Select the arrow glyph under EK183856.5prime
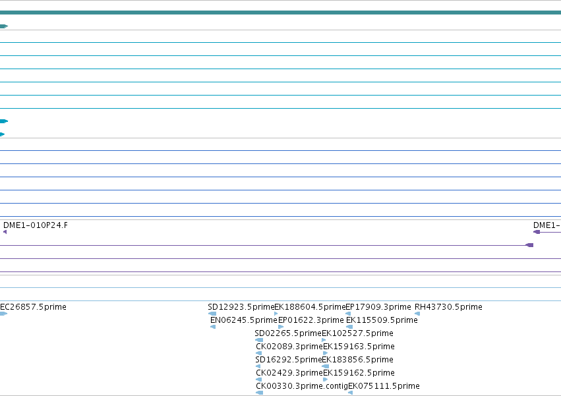The width and height of the screenshot is (561, 396). (x=325, y=366)
